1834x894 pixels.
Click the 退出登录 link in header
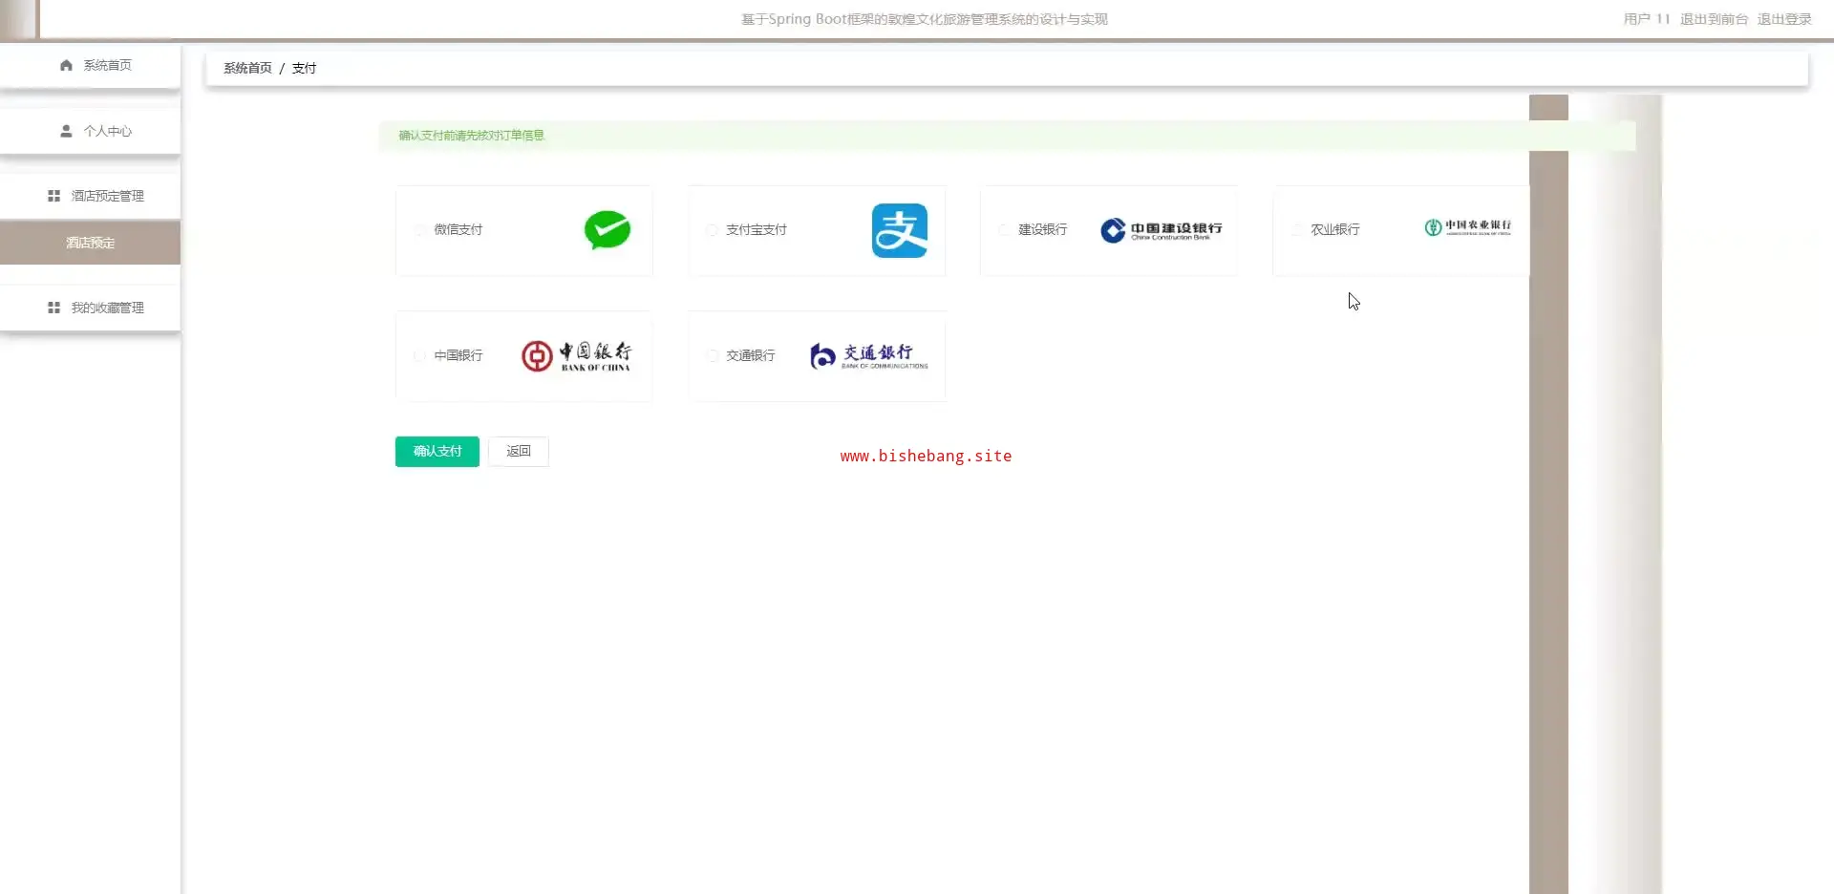1784,19
